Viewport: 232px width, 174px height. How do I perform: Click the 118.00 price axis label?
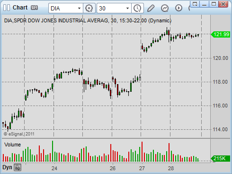[221, 82]
